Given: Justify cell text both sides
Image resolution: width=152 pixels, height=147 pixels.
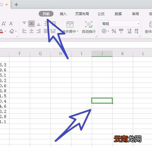Looking at the screenshot, I should (46, 31).
